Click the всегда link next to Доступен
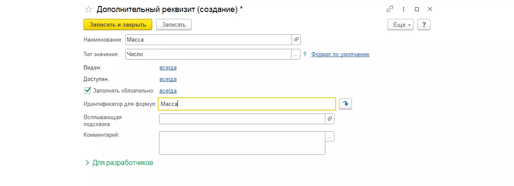The width and height of the screenshot is (514, 186). pyautogui.click(x=168, y=79)
